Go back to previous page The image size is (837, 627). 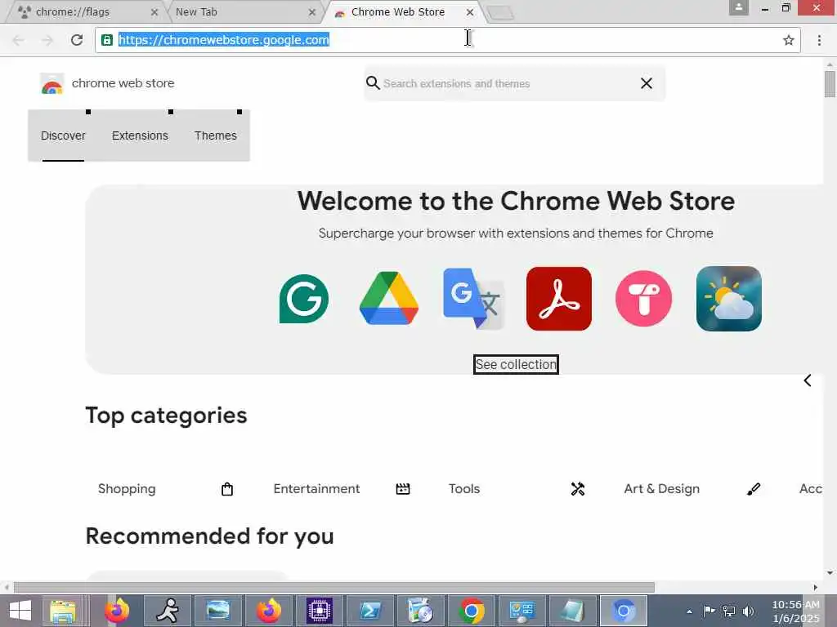click(x=18, y=40)
